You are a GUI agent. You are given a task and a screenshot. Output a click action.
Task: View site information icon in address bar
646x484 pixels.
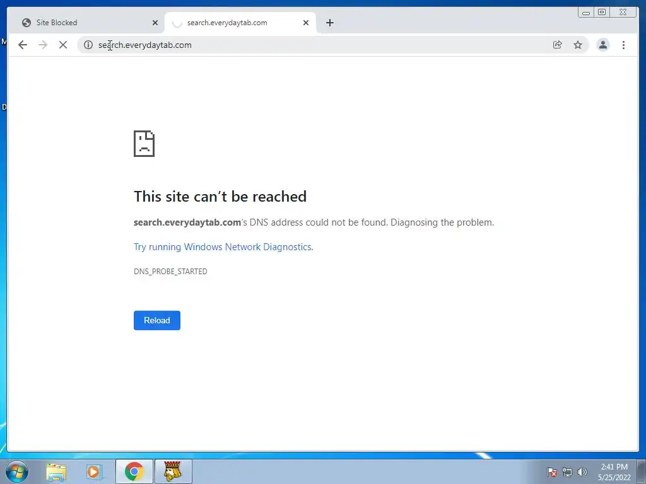click(x=88, y=45)
